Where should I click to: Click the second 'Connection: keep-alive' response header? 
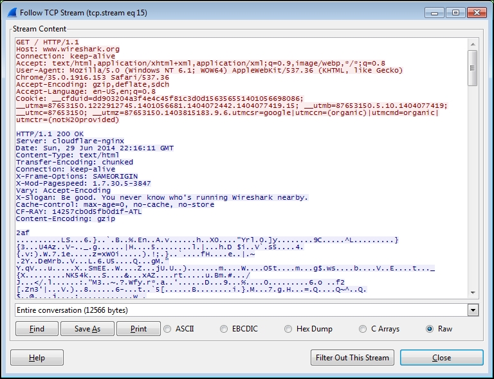click(66, 169)
